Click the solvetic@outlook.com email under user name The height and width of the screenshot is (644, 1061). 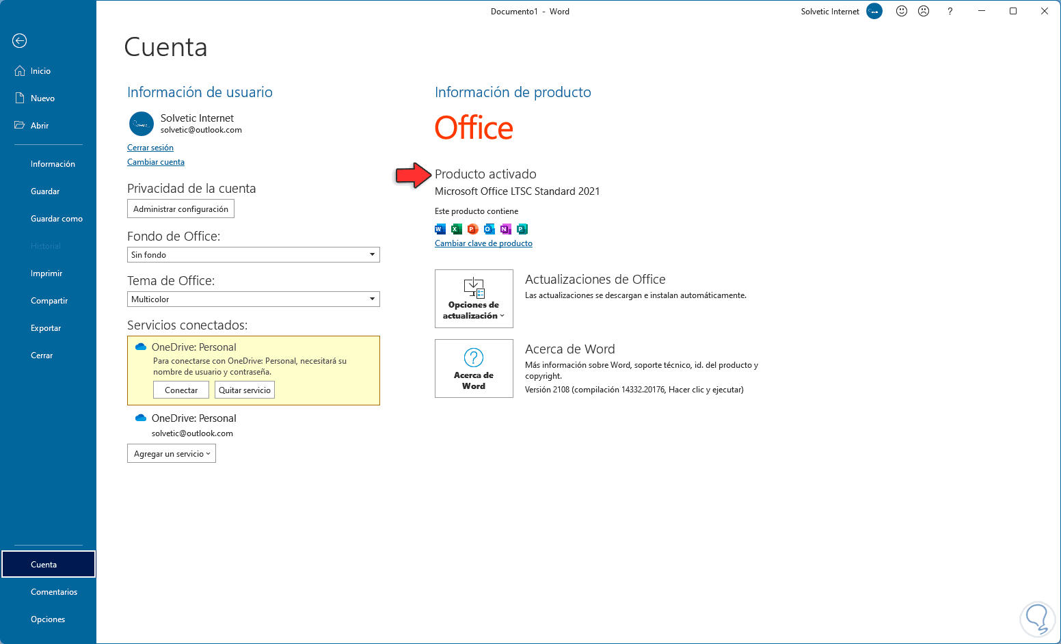pyautogui.click(x=201, y=130)
